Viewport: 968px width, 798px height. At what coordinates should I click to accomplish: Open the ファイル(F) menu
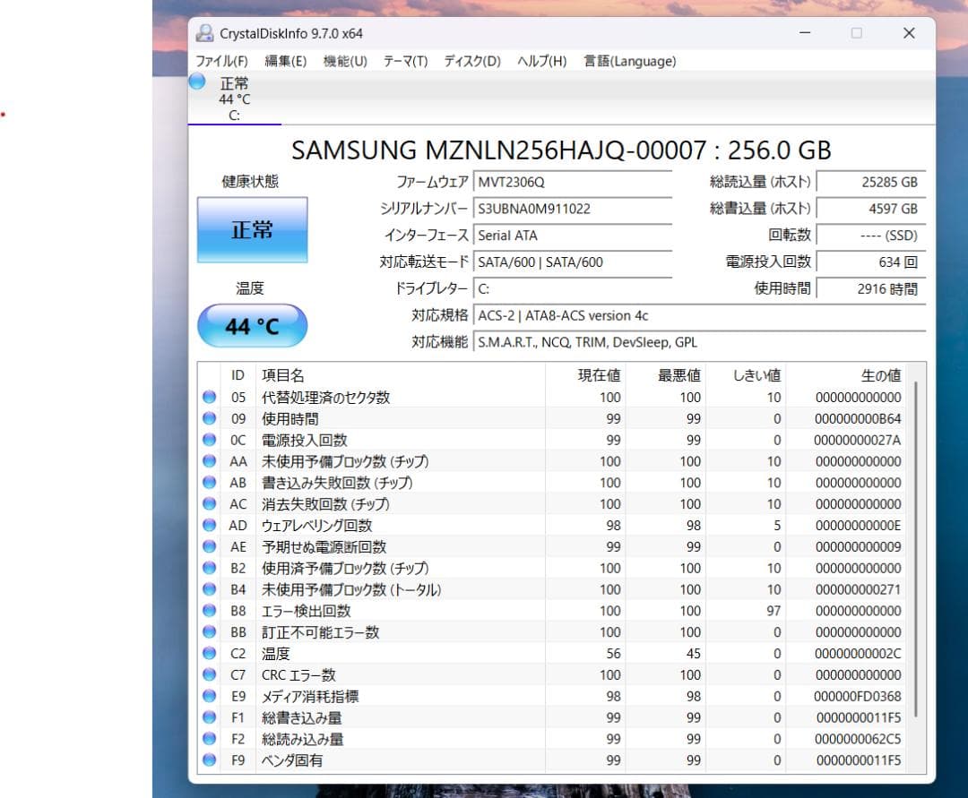click(x=221, y=61)
